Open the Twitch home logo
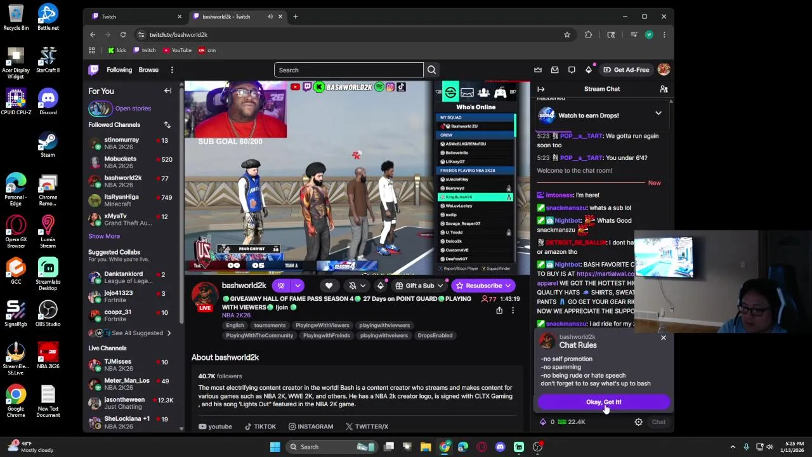 [x=94, y=70]
